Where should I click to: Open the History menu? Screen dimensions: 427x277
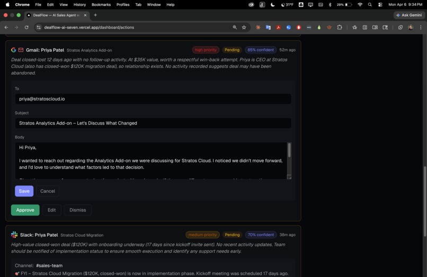(x=79, y=5)
